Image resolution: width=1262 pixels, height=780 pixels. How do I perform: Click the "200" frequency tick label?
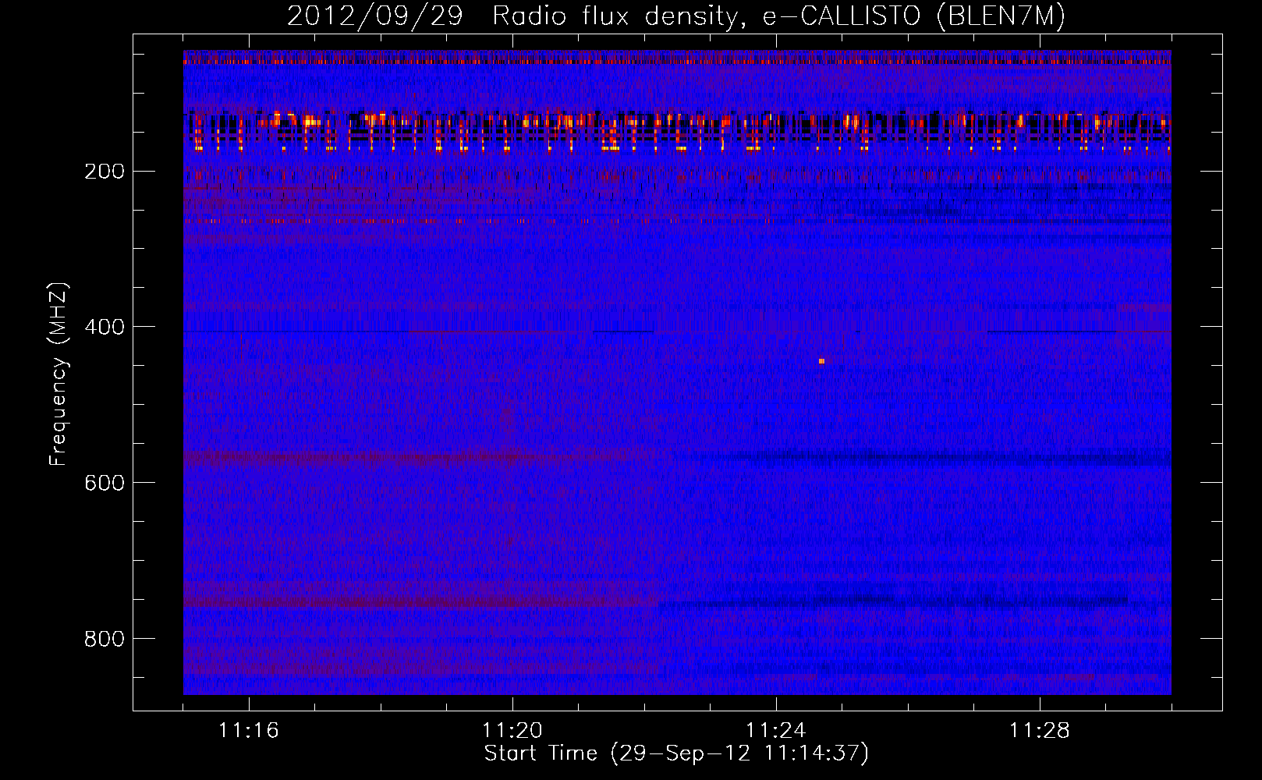(x=105, y=171)
